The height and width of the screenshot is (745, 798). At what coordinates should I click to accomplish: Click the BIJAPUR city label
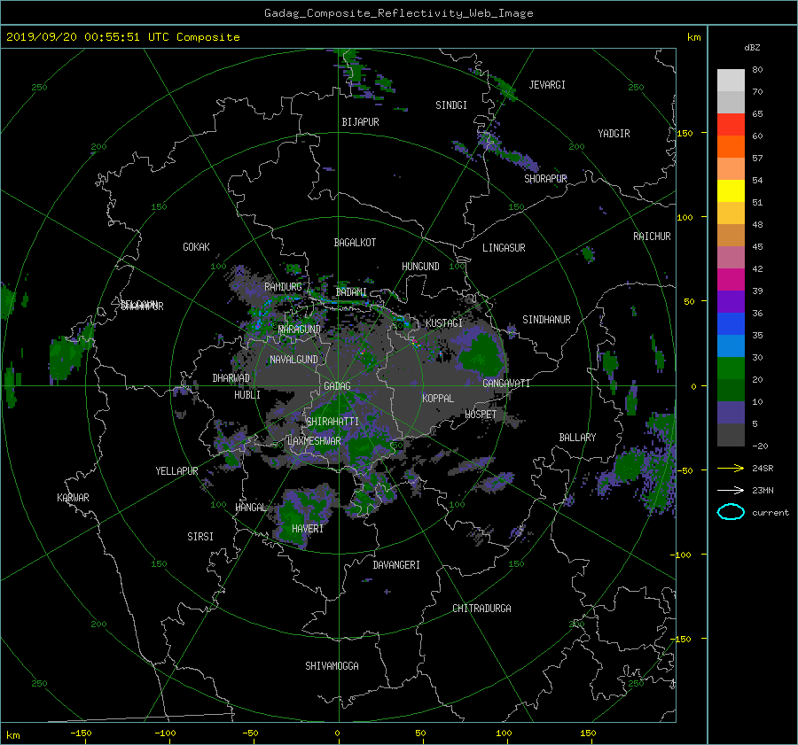tap(360, 122)
